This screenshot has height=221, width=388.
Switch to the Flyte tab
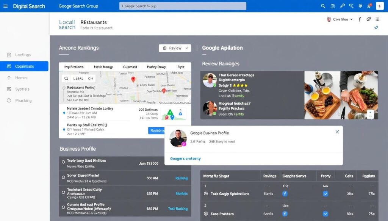[181, 67]
